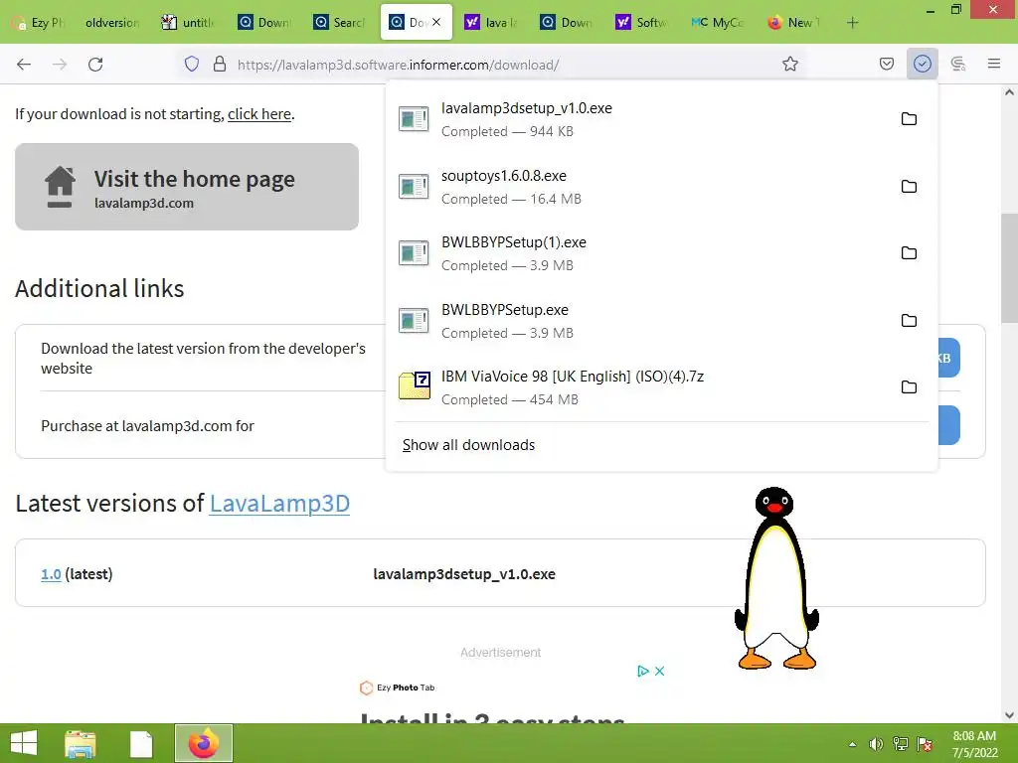
Task: Bookmark this page with the star
Action: pyautogui.click(x=790, y=64)
